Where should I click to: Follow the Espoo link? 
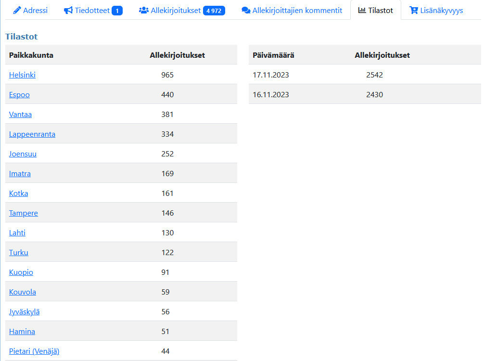coord(19,95)
